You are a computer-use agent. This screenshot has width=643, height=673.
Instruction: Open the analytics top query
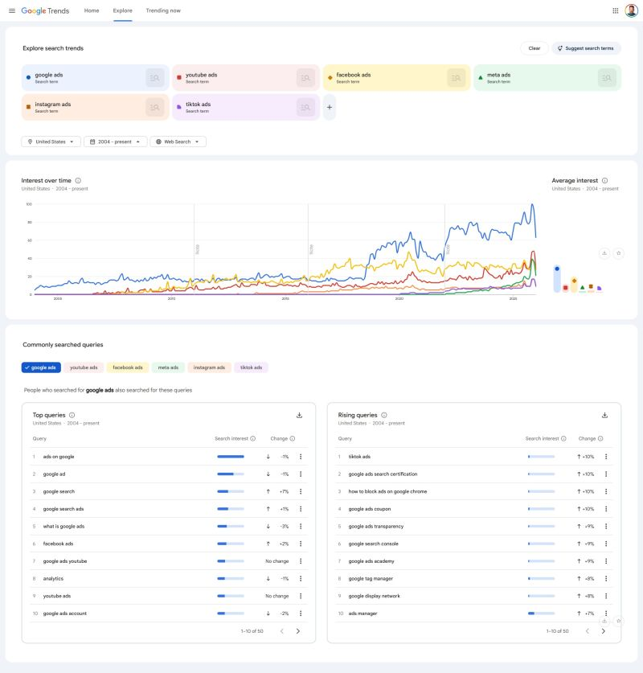pyautogui.click(x=53, y=579)
